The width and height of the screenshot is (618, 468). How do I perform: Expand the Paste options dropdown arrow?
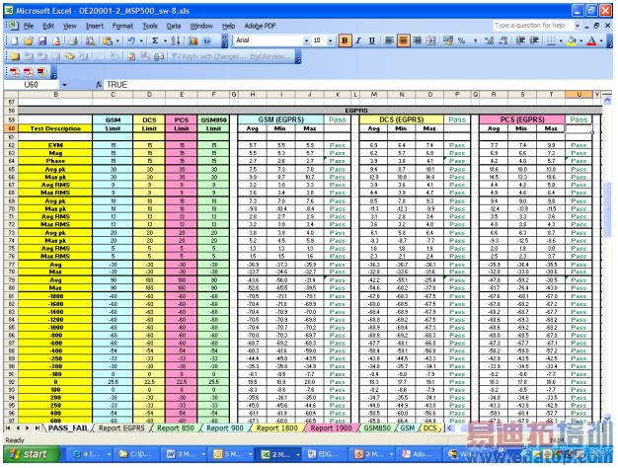[117, 40]
